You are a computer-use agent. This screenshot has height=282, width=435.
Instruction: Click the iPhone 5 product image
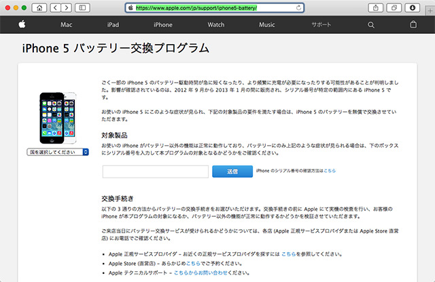click(58, 118)
